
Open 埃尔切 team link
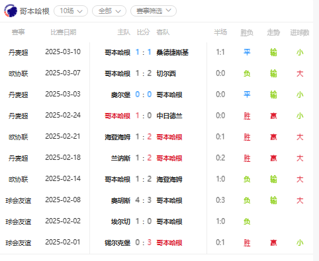point(120,221)
